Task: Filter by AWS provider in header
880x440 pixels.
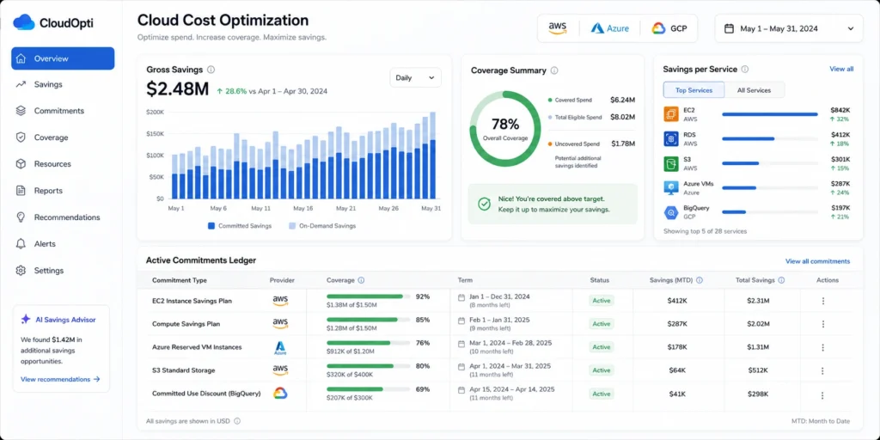Action: (x=558, y=28)
